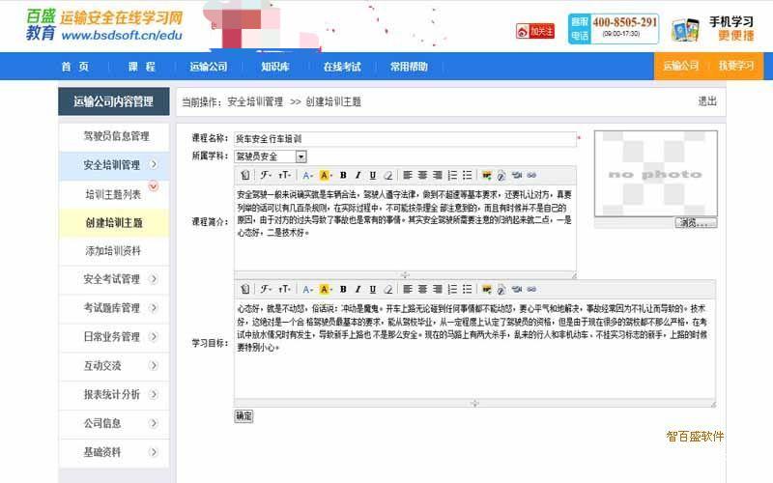Open text color picker in 学习目标 editor
This screenshot has width=773, height=483.
[307, 289]
